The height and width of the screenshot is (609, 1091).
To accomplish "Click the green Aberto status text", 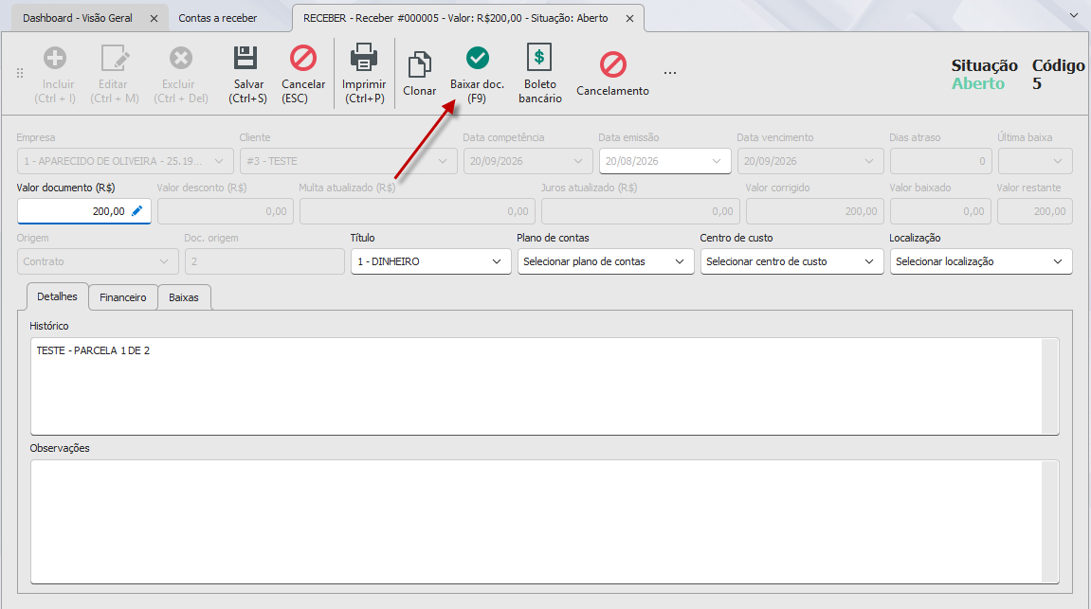I will click(978, 83).
